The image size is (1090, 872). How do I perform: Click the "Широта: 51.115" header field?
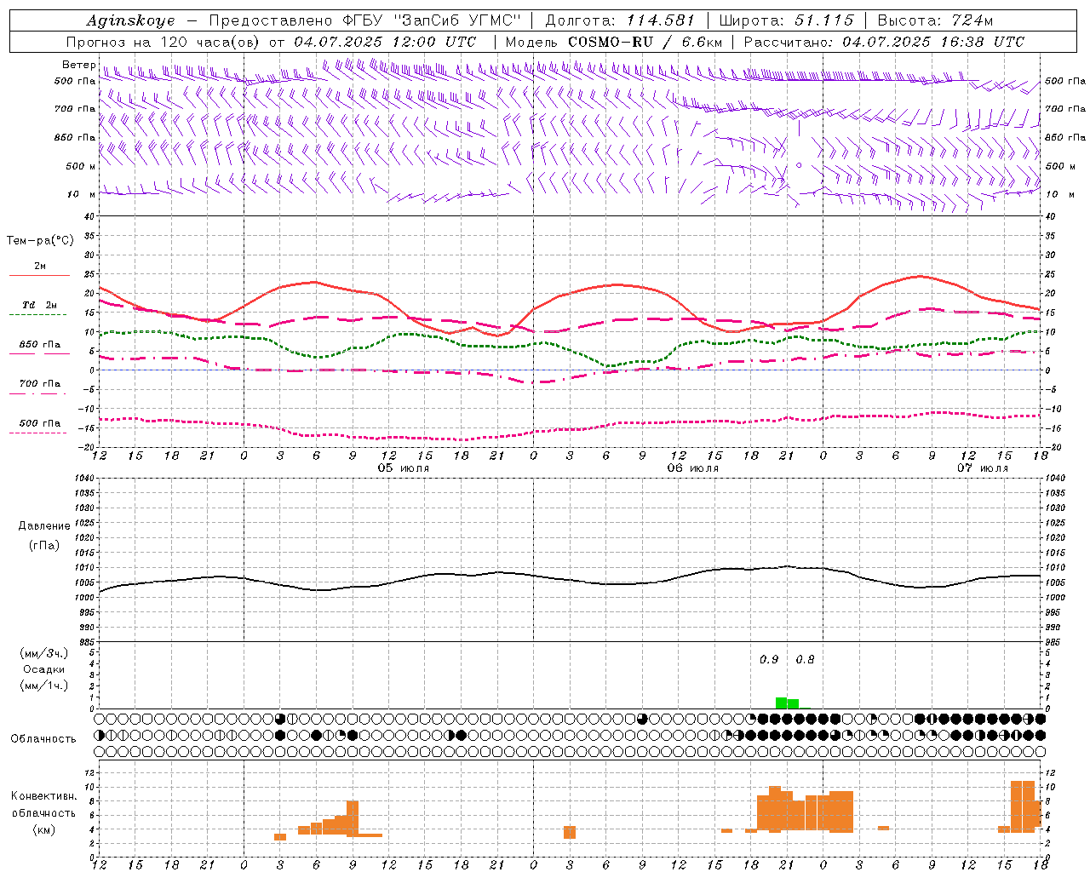pos(786,20)
